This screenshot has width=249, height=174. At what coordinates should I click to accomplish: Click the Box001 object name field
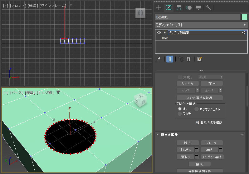tap(198, 17)
